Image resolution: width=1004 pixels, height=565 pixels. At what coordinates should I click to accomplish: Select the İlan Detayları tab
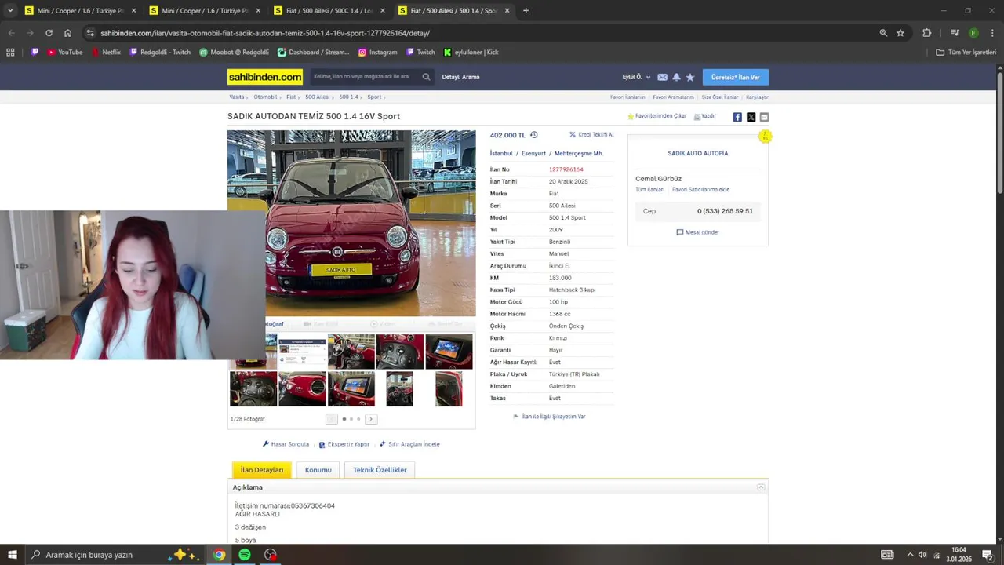[x=262, y=470]
